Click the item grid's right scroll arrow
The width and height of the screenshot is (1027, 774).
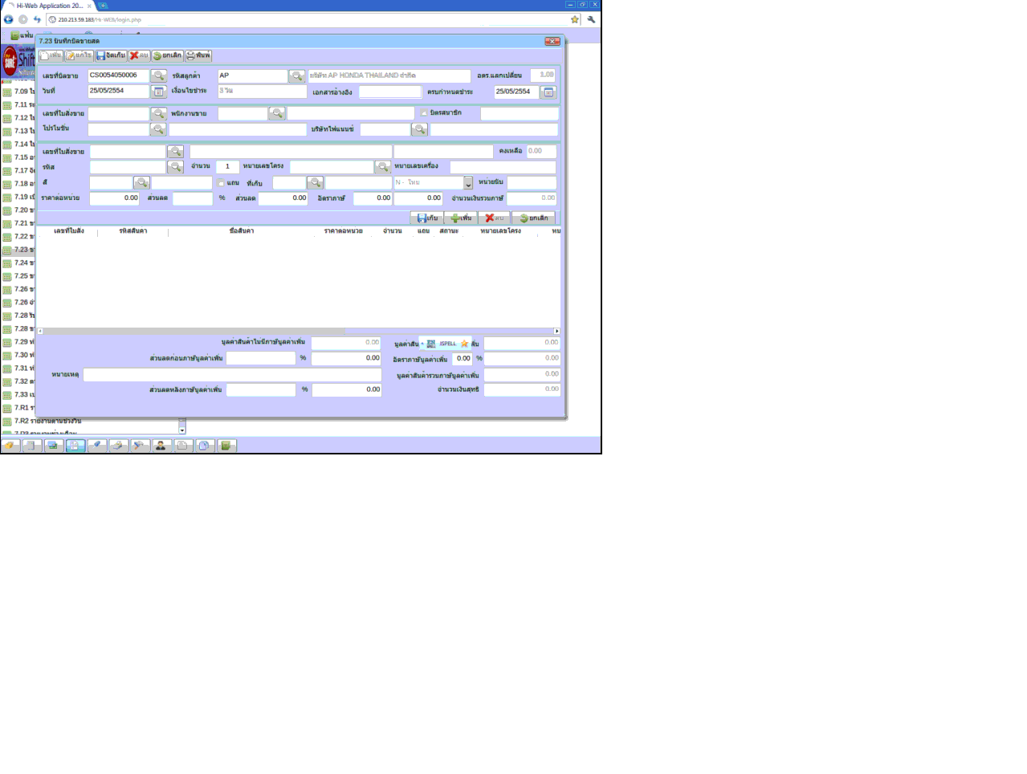coord(556,331)
